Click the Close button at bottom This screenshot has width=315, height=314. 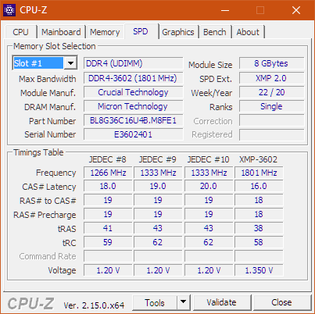pos(281,302)
